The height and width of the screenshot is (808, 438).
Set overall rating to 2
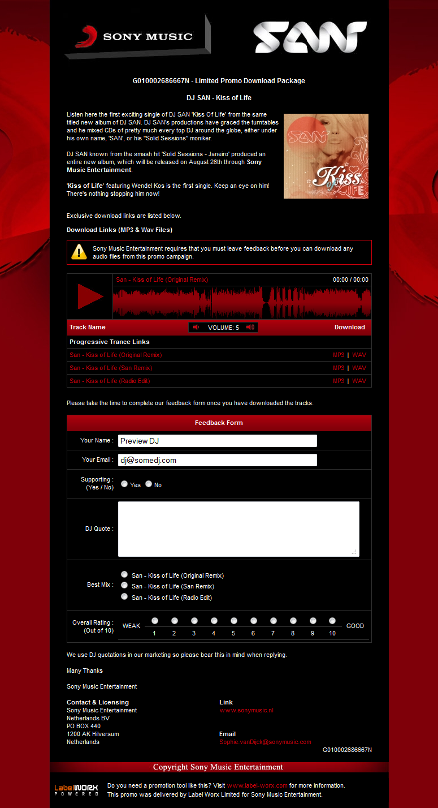click(x=174, y=621)
